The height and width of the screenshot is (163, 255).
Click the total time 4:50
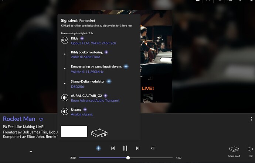click(178, 158)
